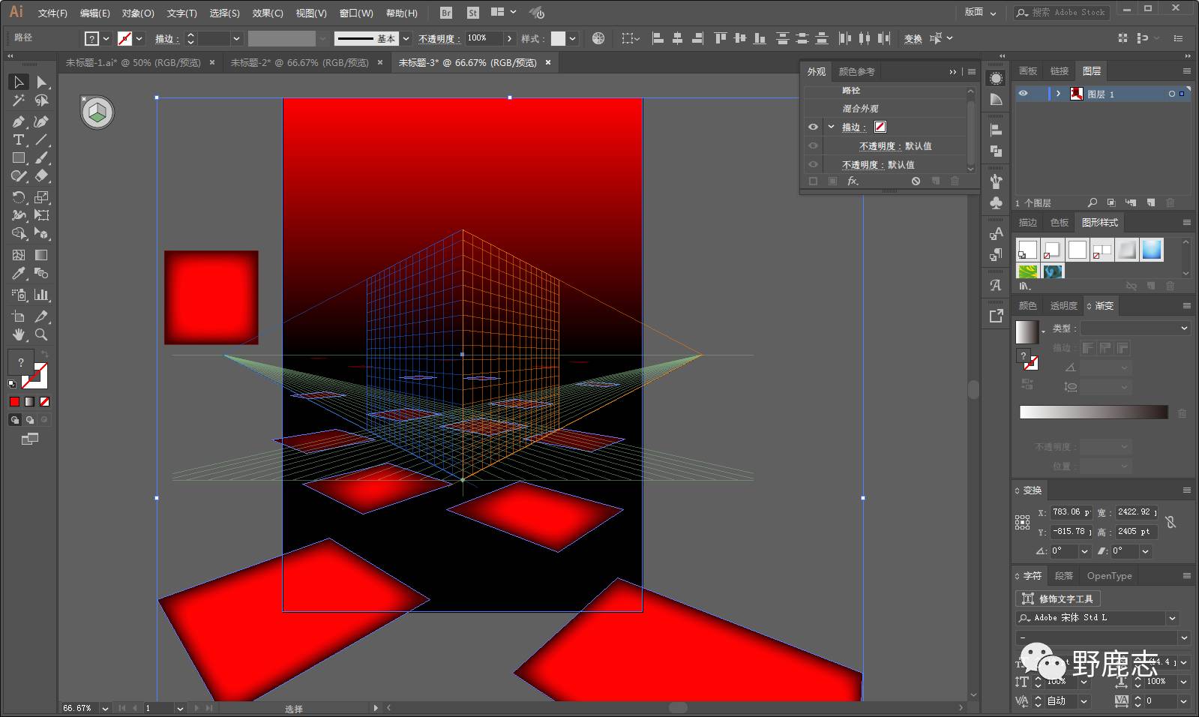Toggle constrain width and height proportions
The width and height of the screenshot is (1199, 717).
click(1171, 521)
